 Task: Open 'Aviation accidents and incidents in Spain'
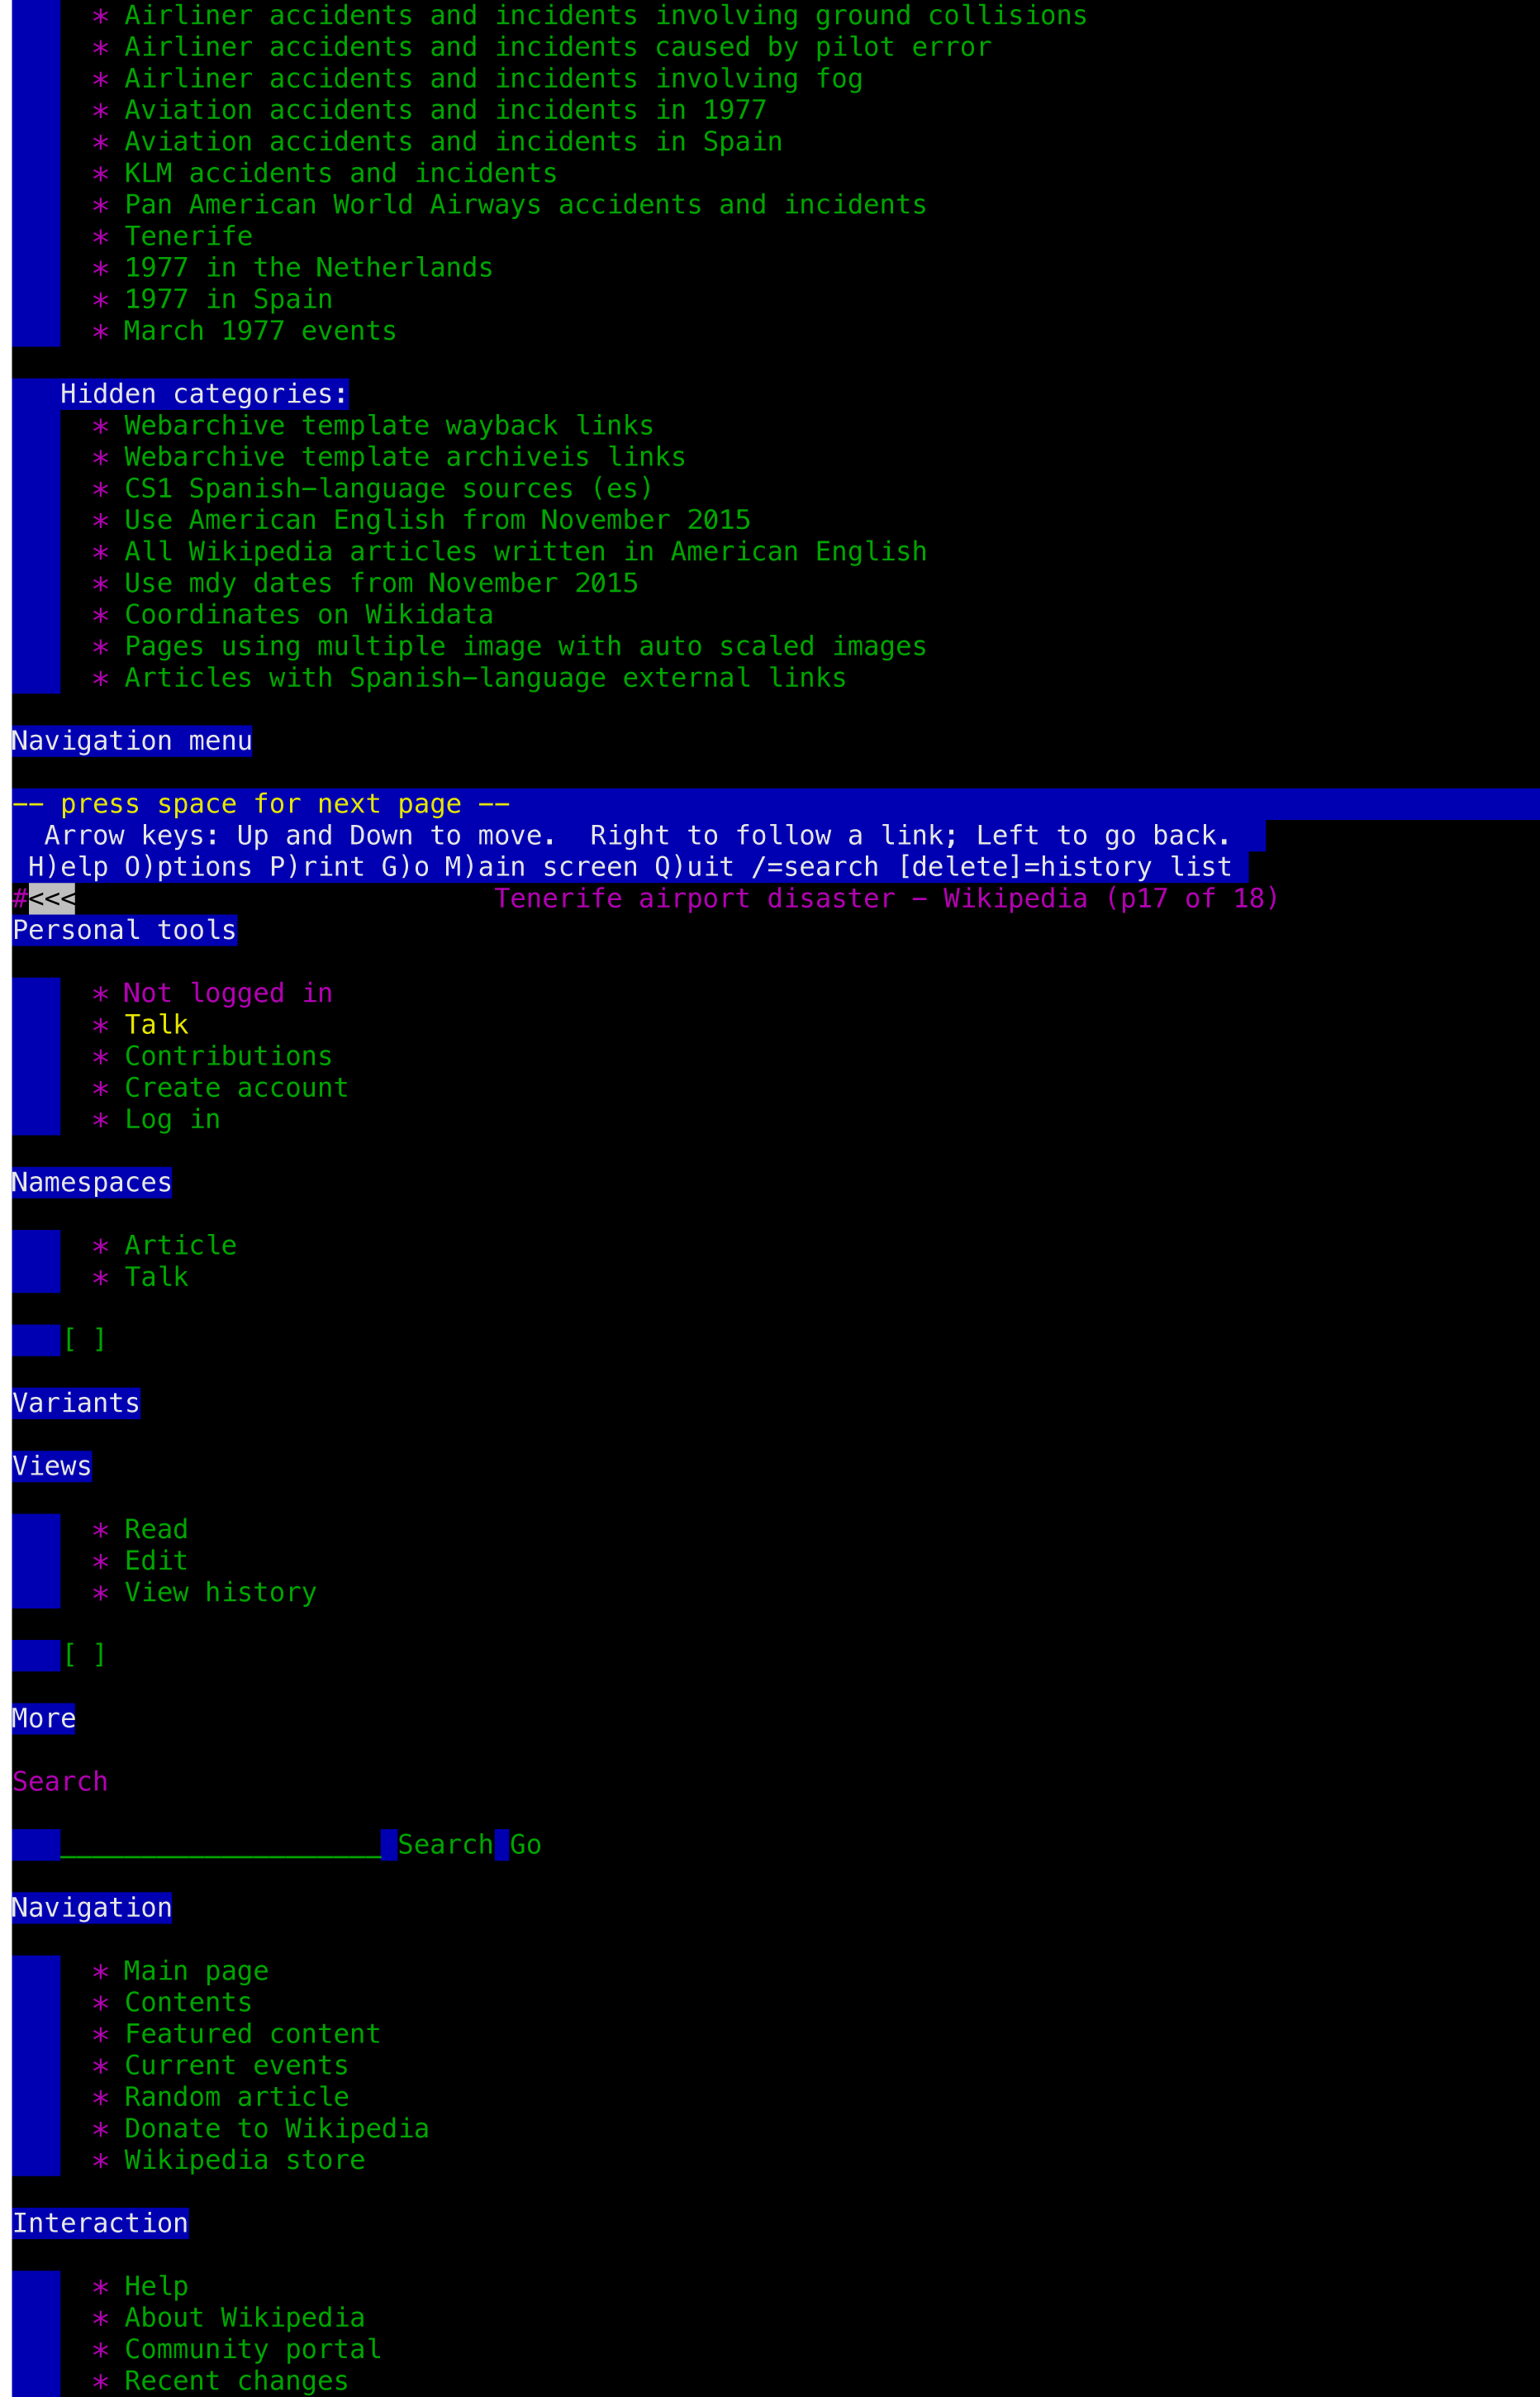(x=453, y=142)
